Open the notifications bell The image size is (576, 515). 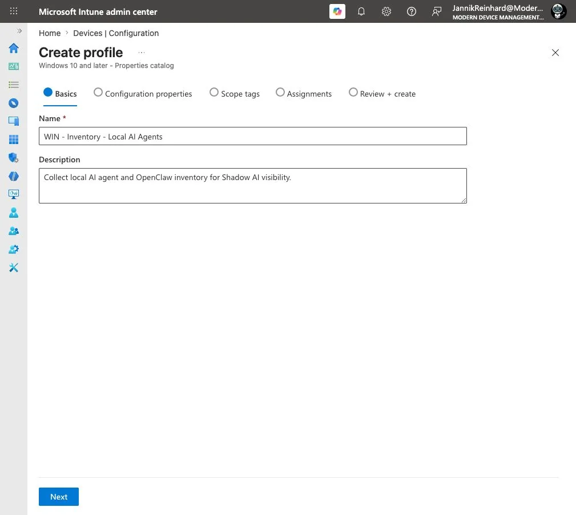(x=361, y=11)
